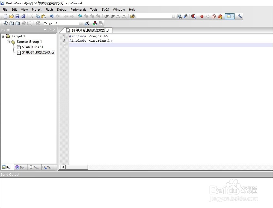Go to next bookmark icon
Screen dimensions: 273x208
tap(92, 16)
